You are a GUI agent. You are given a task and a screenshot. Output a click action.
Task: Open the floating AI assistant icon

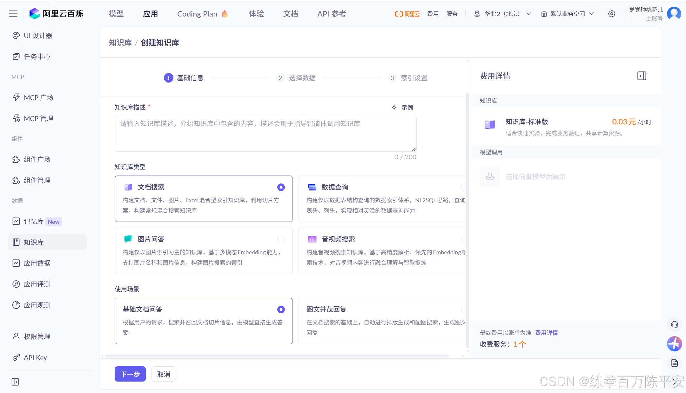[674, 344]
